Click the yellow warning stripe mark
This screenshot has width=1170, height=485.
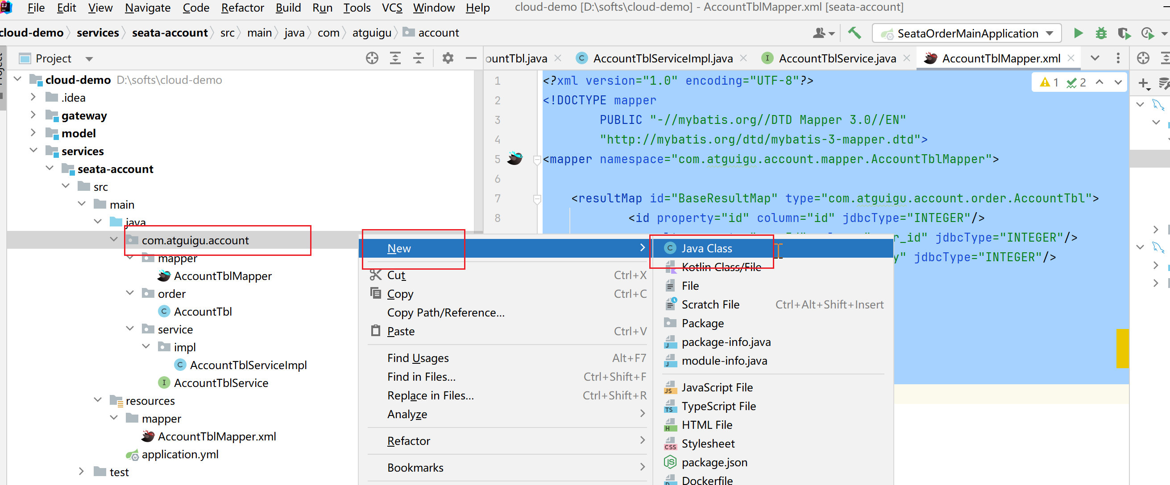pyautogui.click(x=1122, y=349)
